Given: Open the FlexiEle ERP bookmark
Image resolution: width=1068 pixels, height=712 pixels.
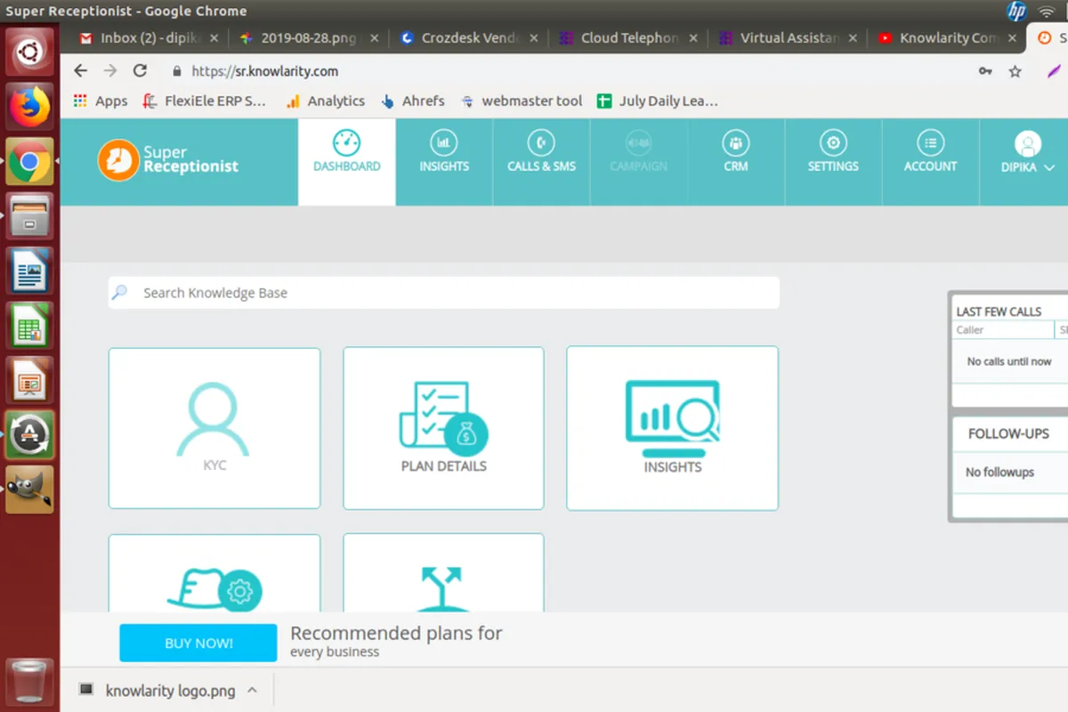Looking at the screenshot, I should (x=205, y=101).
